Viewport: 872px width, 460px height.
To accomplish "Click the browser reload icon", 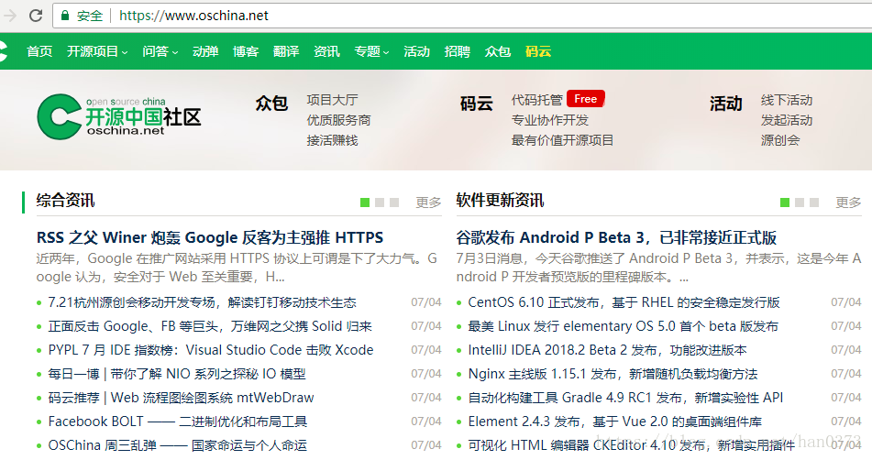I will click(36, 16).
